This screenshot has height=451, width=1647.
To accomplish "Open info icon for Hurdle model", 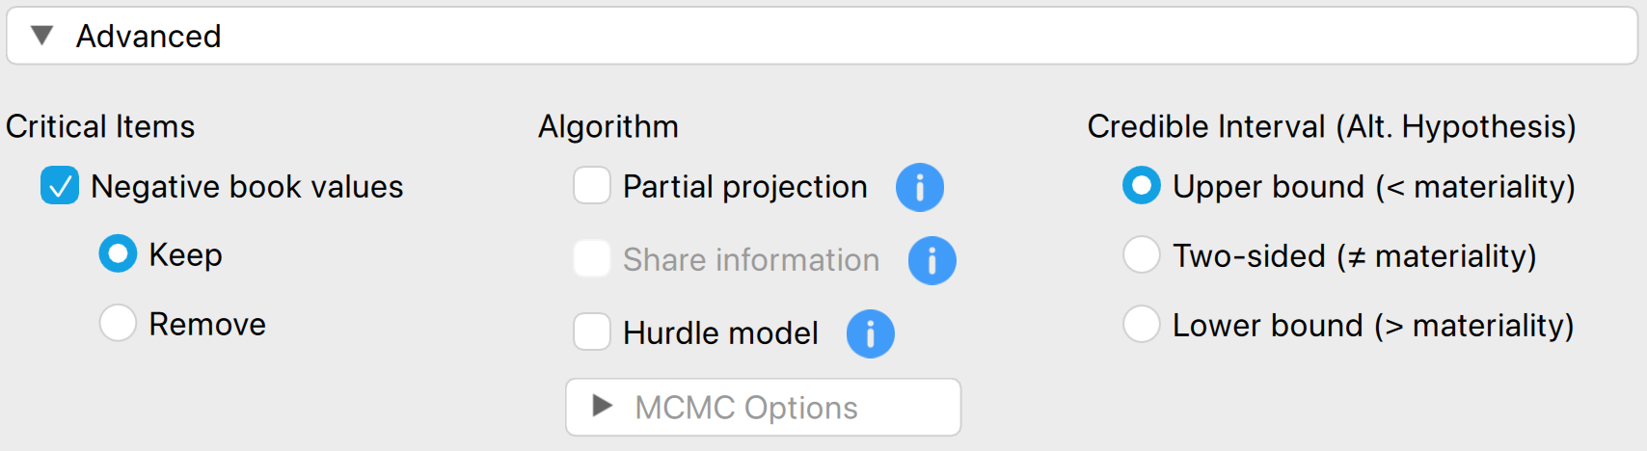I will (x=870, y=333).
